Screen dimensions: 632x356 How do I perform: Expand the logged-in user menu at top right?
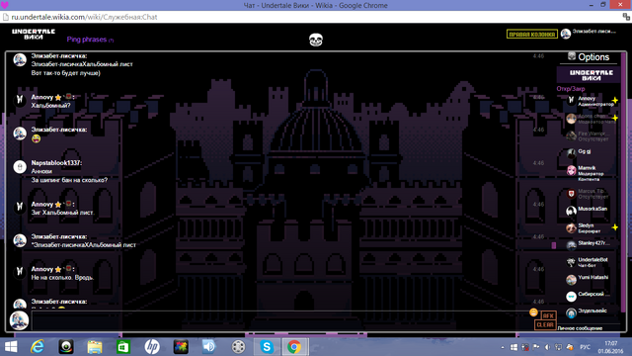(x=589, y=34)
